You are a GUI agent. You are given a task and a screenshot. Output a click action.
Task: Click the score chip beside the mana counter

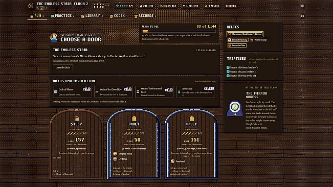(x=146, y=6)
